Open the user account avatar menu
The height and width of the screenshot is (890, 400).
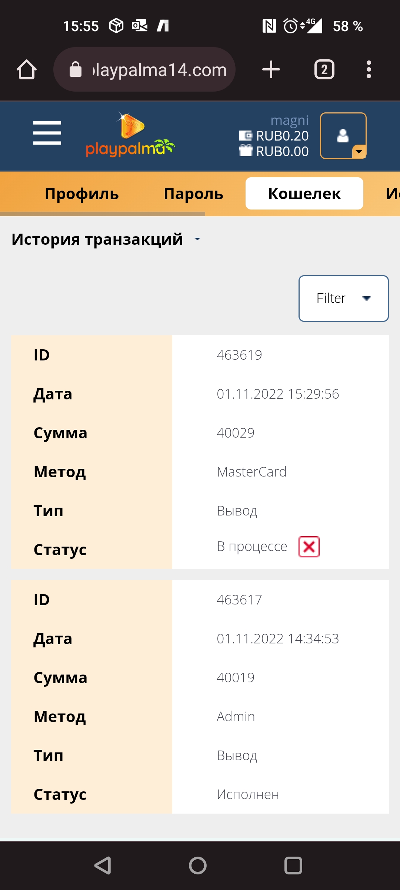(343, 136)
